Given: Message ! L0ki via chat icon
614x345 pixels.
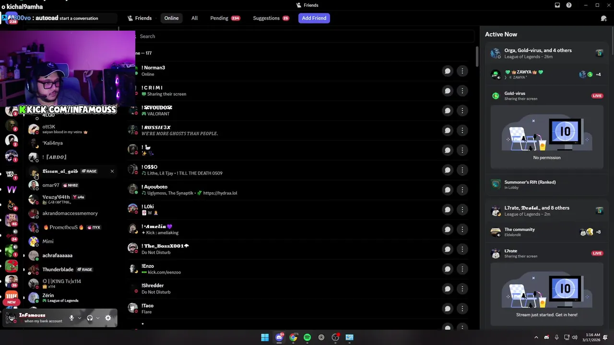Looking at the screenshot, I should pyautogui.click(x=448, y=209).
